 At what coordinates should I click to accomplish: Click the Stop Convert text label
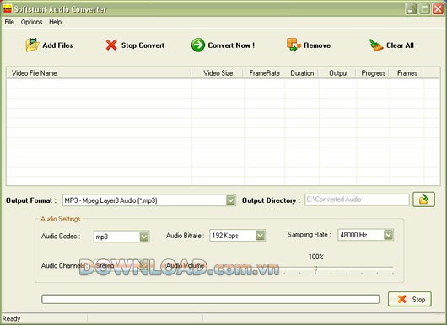click(143, 45)
